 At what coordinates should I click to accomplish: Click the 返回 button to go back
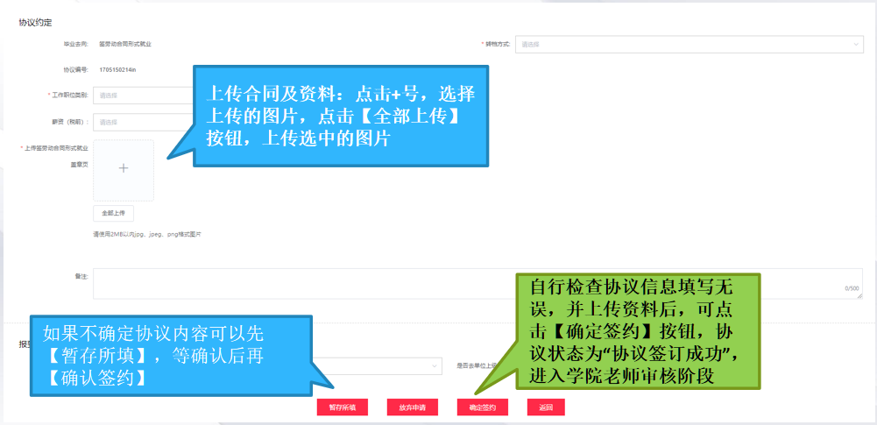pos(546,407)
